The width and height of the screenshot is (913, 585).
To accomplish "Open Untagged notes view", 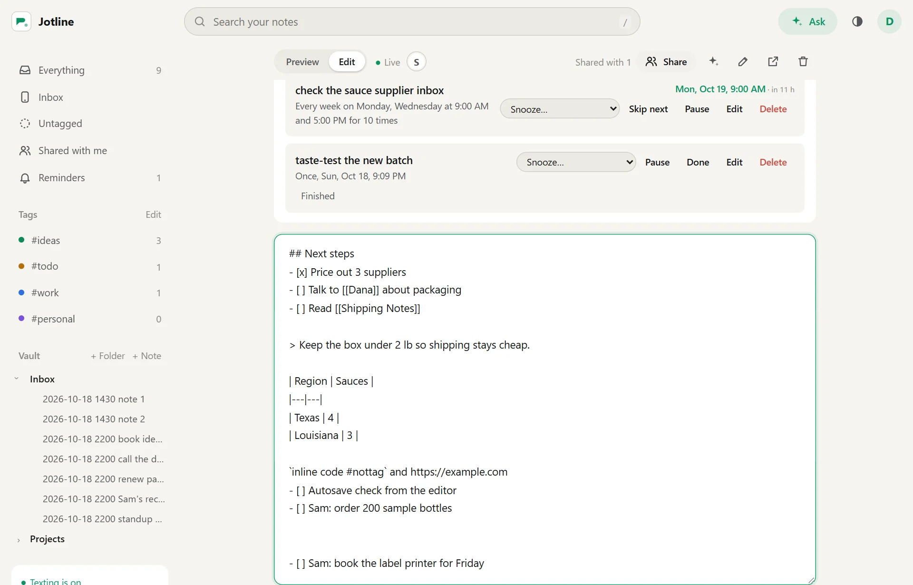I will [90, 124].
